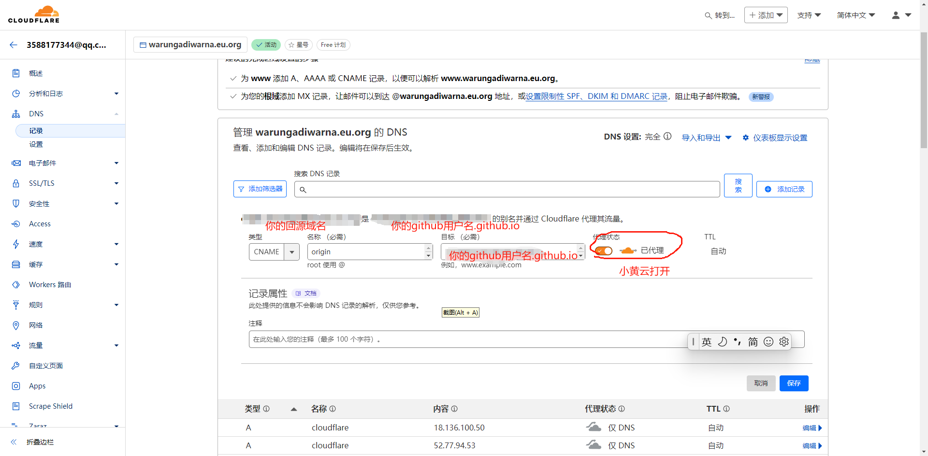
Task: Click 折叠边栏 to collapse sidebar
Action: (x=40, y=442)
